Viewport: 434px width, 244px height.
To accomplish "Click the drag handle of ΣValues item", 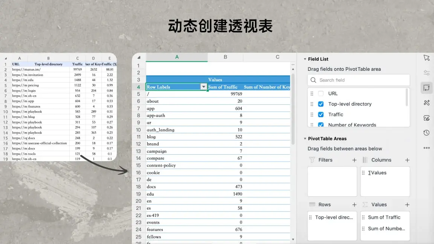I will (364, 172).
